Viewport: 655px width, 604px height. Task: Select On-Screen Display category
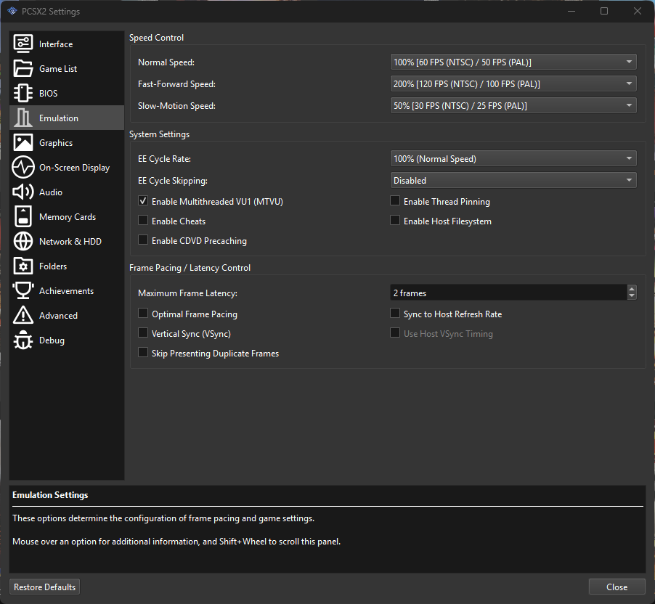click(66, 167)
